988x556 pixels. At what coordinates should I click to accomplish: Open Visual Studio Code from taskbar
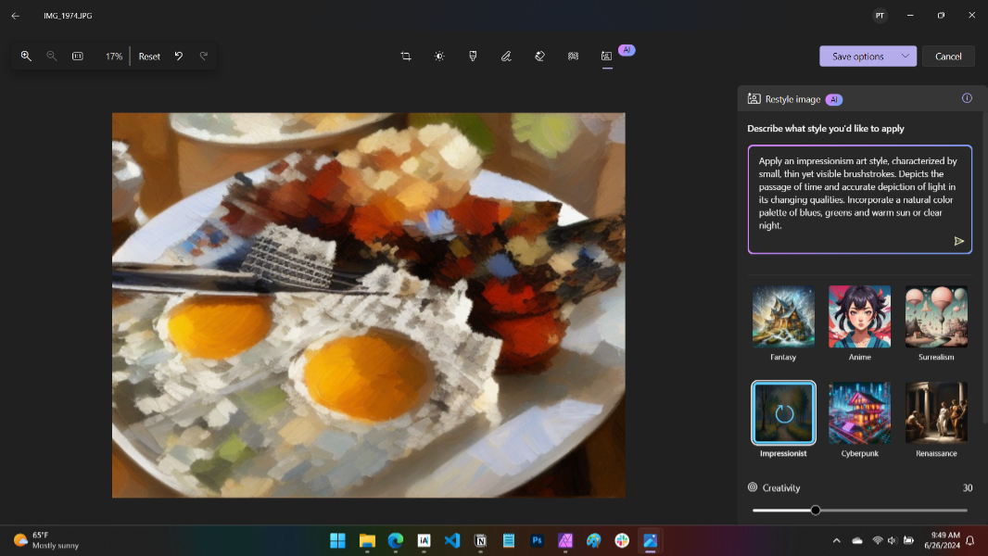(x=451, y=540)
